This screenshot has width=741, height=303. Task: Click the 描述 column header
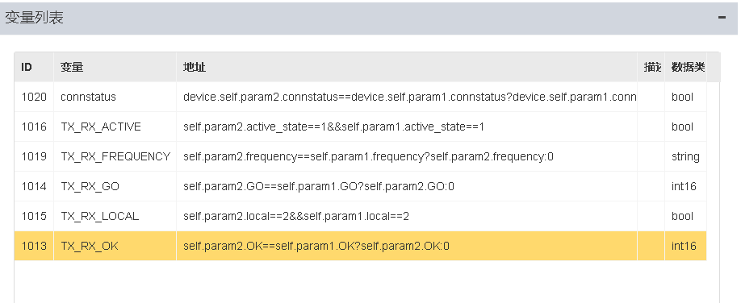click(651, 67)
